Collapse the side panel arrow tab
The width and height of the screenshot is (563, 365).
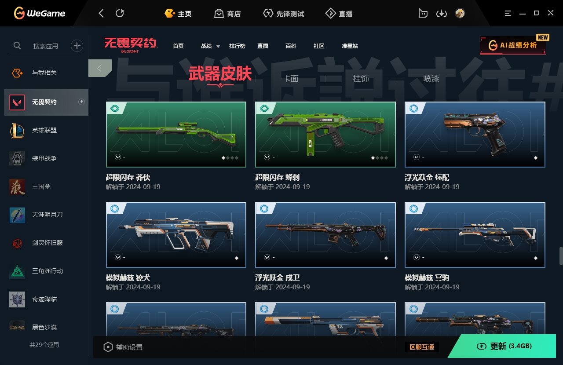tap(100, 68)
